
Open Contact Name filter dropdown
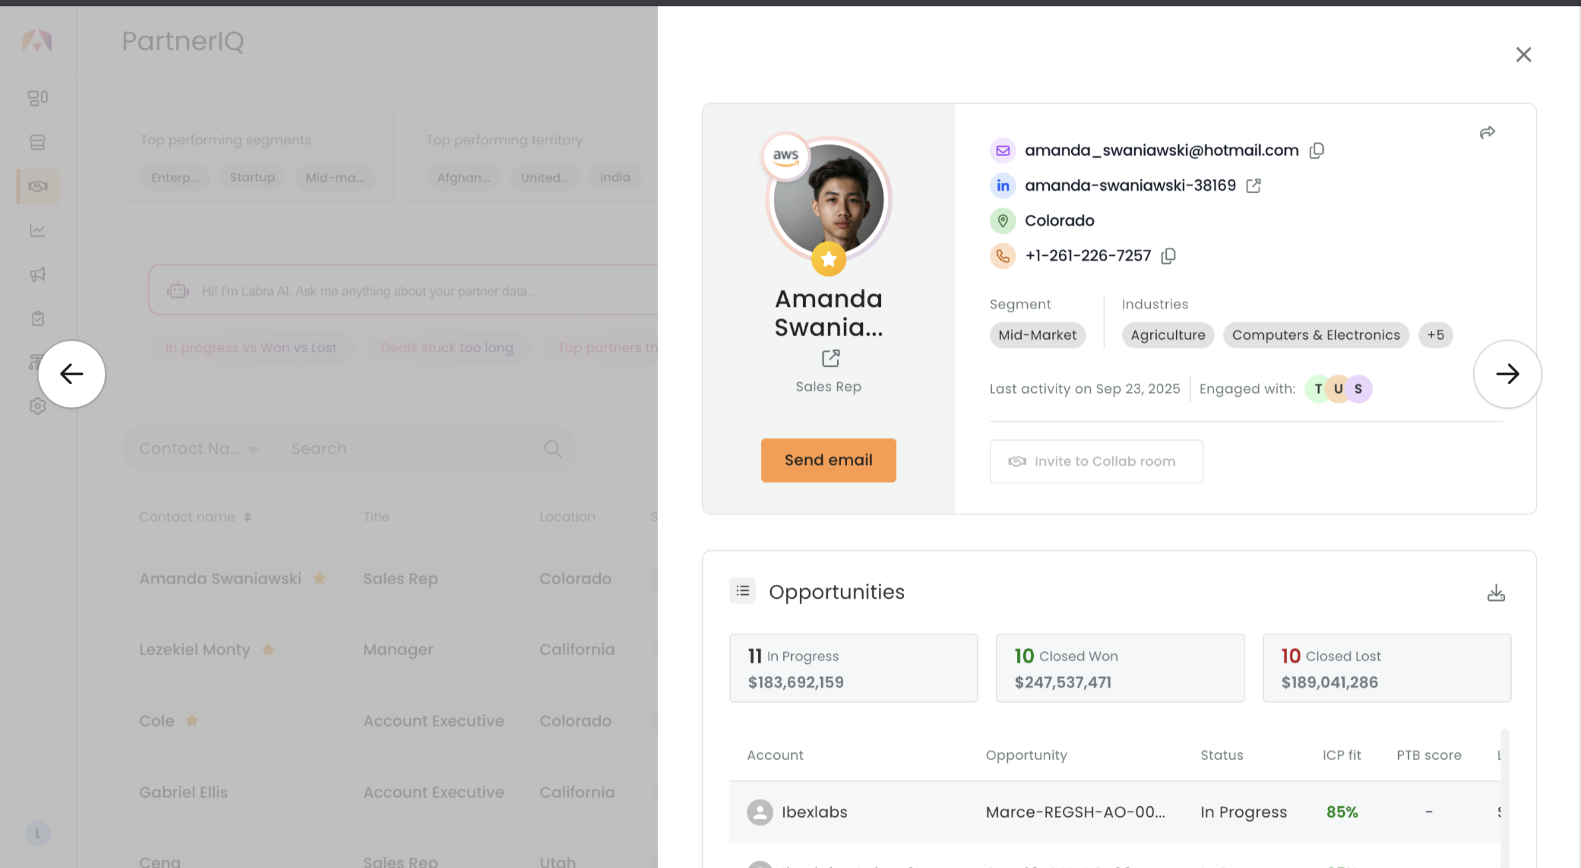[198, 449]
